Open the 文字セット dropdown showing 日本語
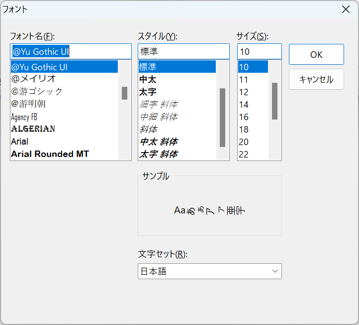 coord(210,271)
